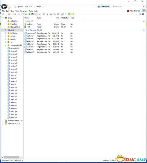
Task: Expand the Scripts tree node
Action: click(6, 36)
